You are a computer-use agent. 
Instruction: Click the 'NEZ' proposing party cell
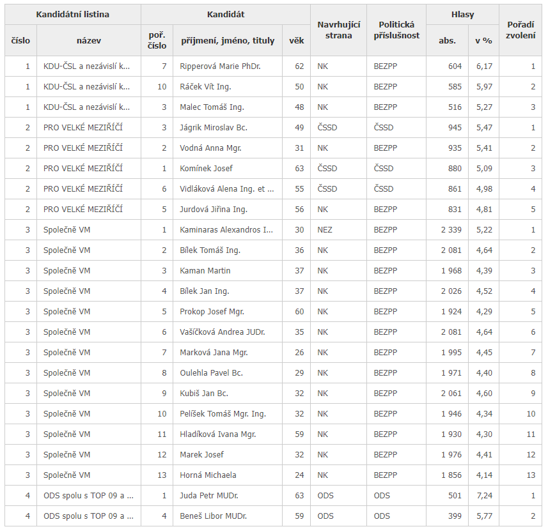pyautogui.click(x=325, y=230)
